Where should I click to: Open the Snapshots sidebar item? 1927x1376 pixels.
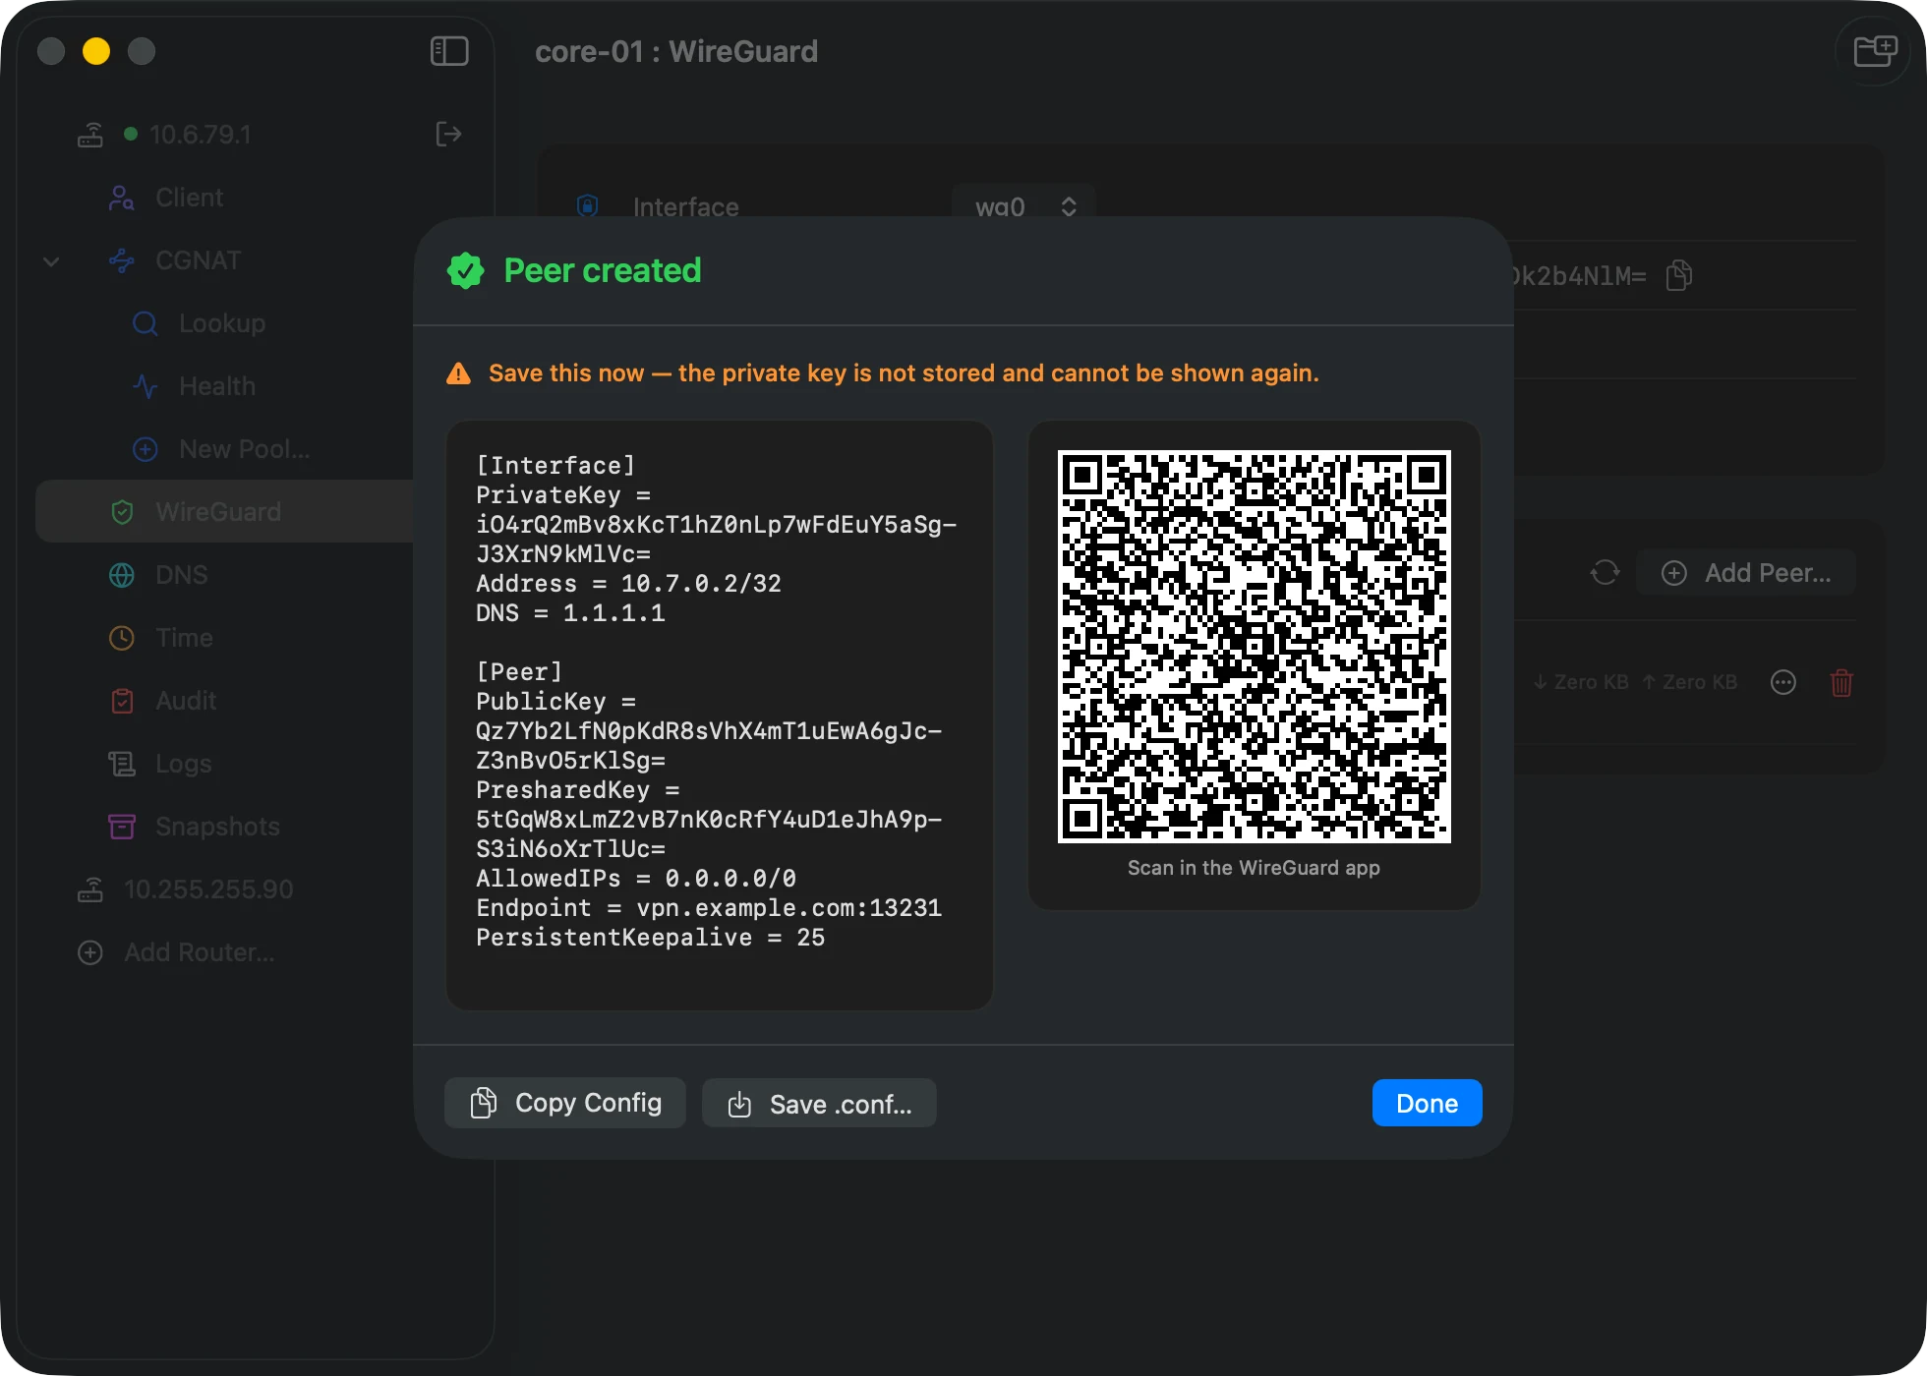tap(225, 827)
